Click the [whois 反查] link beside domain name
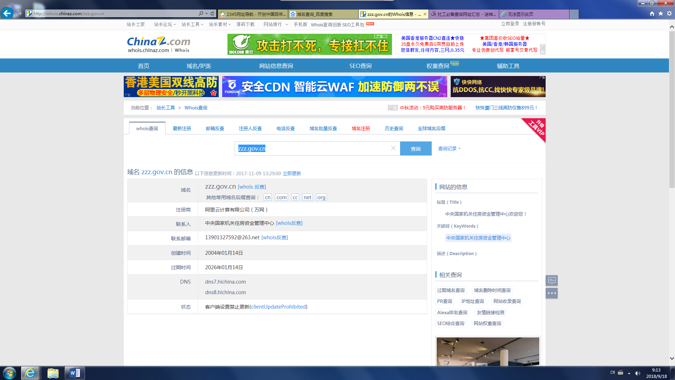This screenshot has height=380, width=675. click(x=252, y=187)
